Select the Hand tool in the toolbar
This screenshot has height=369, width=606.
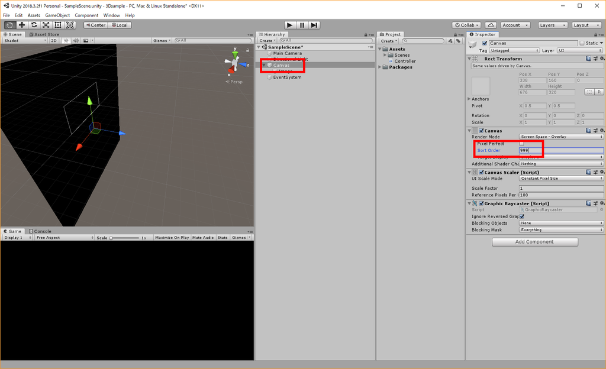pyautogui.click(x=9, y=25)
